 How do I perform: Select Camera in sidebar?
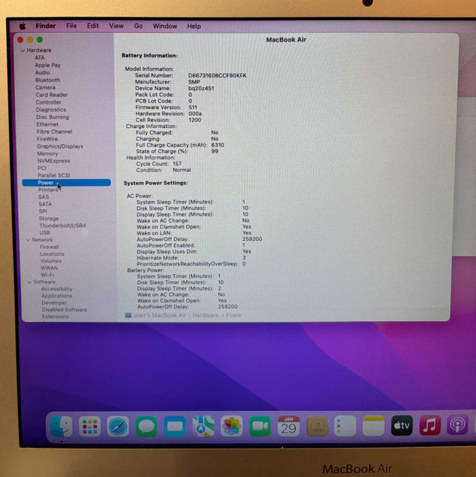(46, 88)
